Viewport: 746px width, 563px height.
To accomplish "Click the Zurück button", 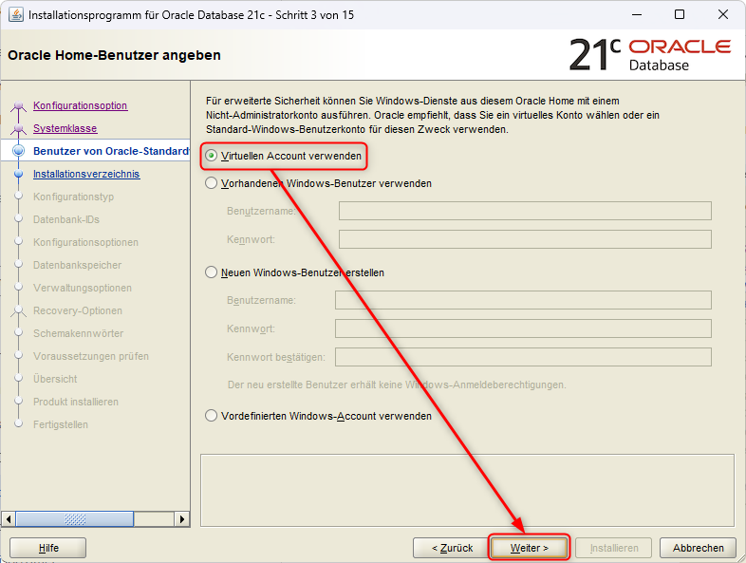I will pos(451,548).
